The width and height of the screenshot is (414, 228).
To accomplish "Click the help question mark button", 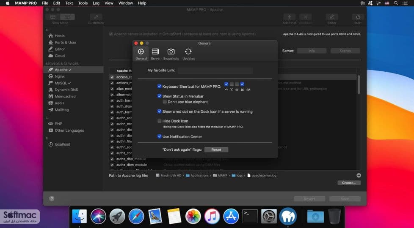I will click(x=52, y=199).
